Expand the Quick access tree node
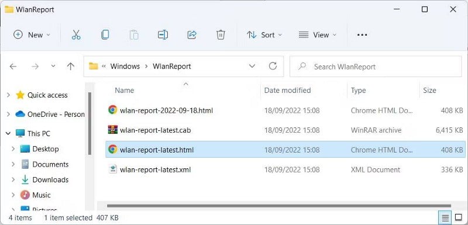 tap(8, 95)
